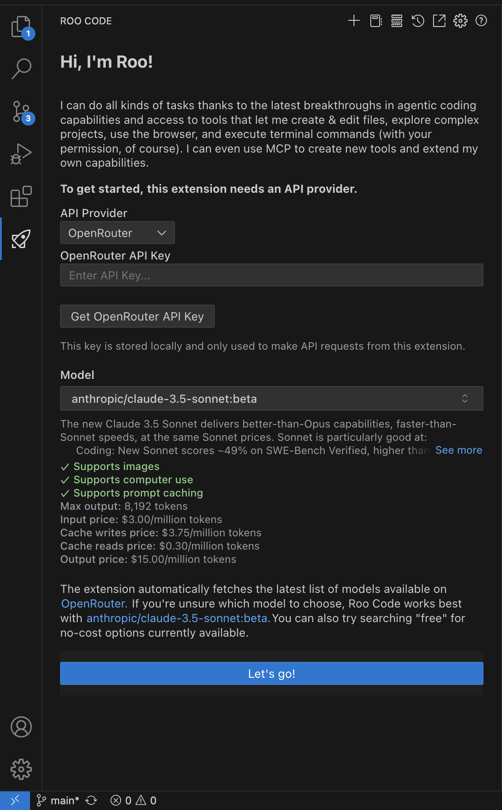Expand the API Provider dropdown showing OpenRouter

click(118, 233)
